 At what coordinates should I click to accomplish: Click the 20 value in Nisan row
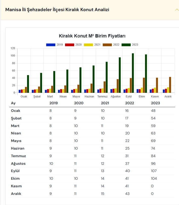click(x=127, y=133)
